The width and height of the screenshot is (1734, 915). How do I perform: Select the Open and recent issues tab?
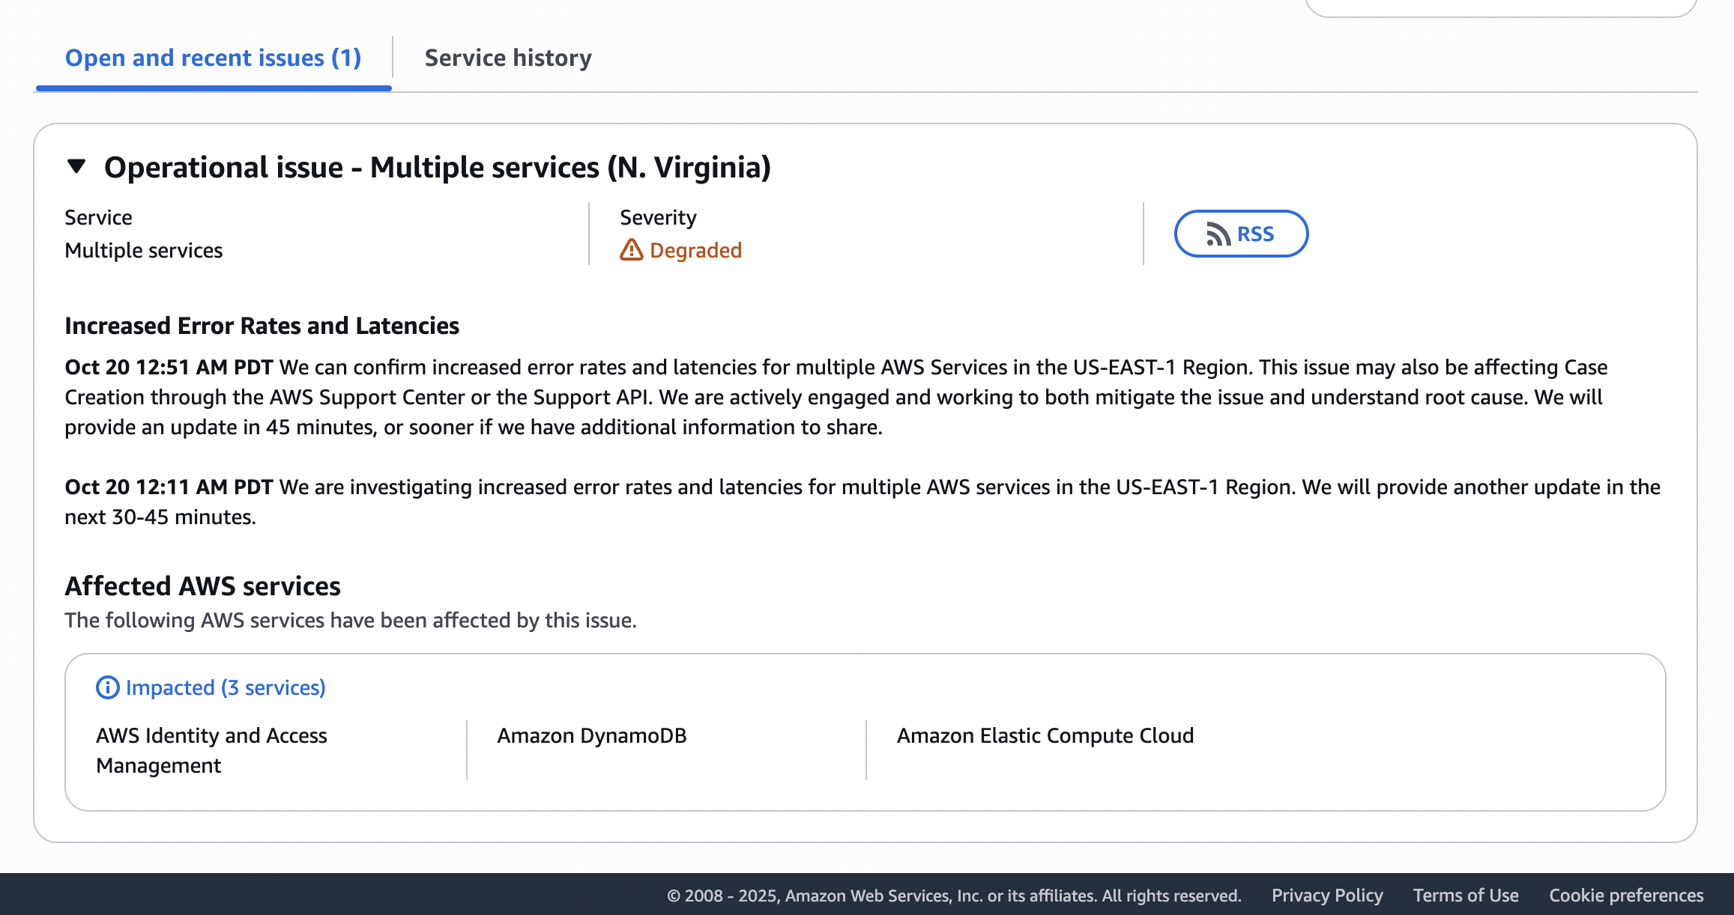(213, 58)
